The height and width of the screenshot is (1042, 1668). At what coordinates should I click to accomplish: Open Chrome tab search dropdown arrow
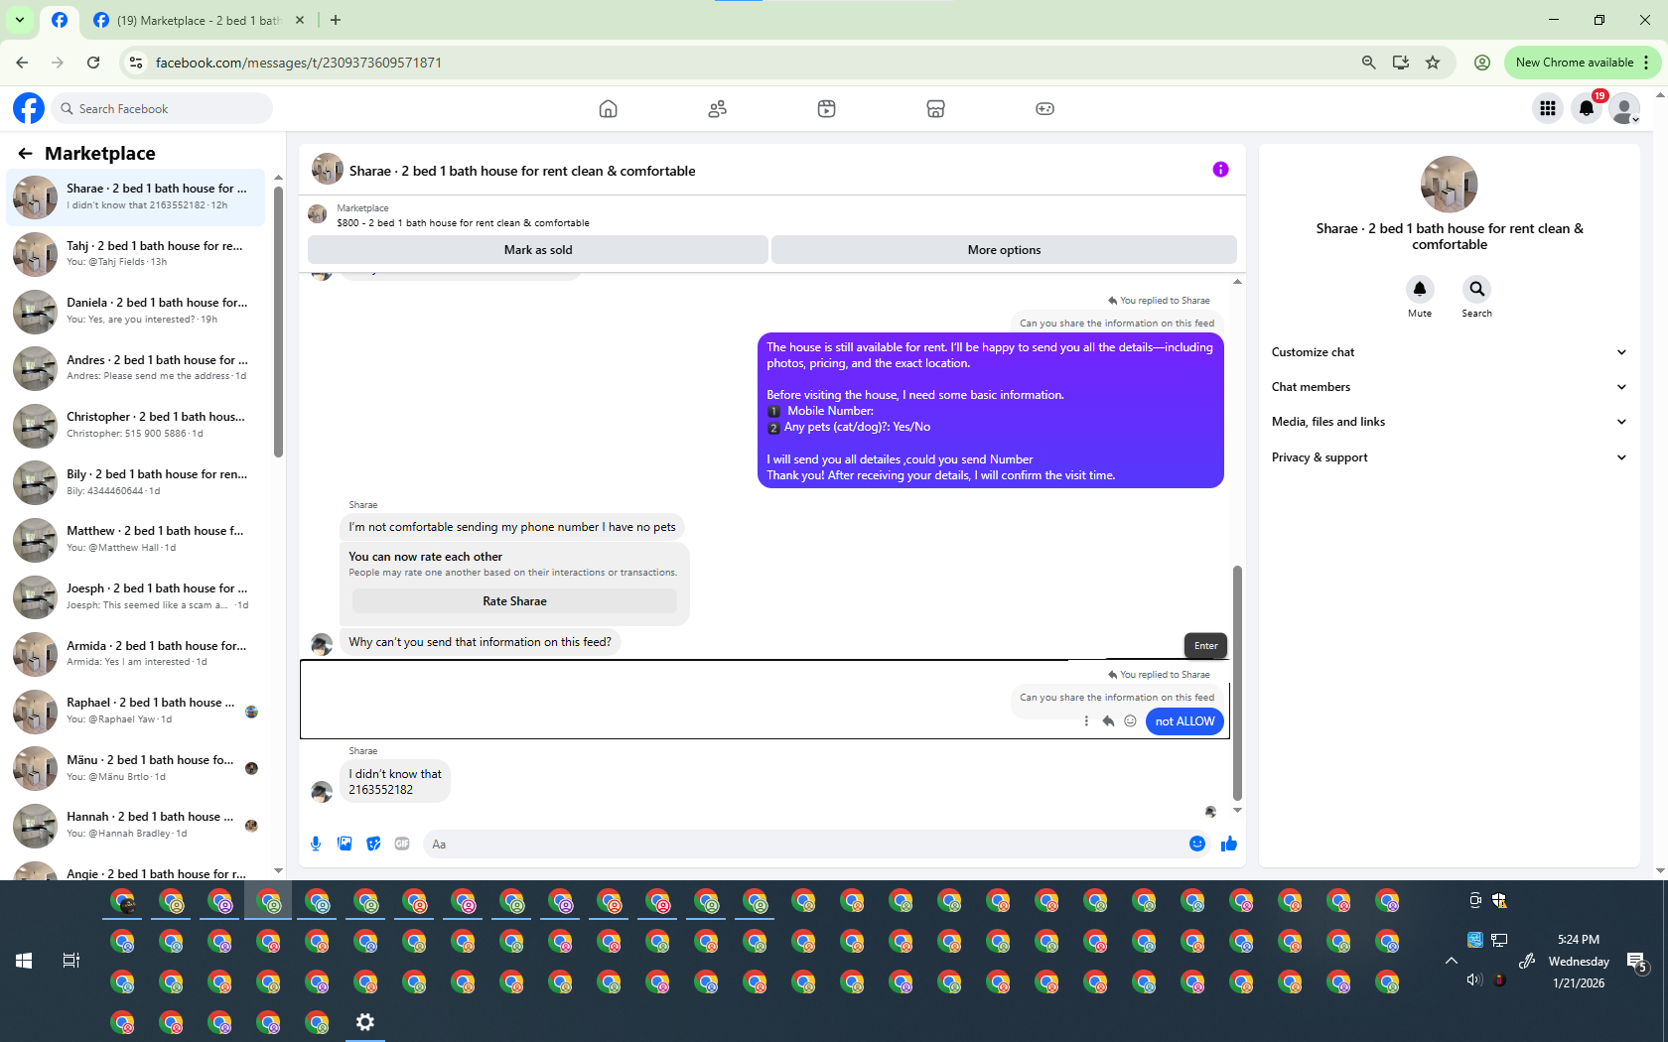[20, 20]
